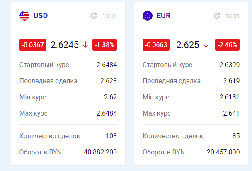This screenshot has height=171, width=252.
Task: Select the EUR rate 2.625
Action: (x=188, y=45)
